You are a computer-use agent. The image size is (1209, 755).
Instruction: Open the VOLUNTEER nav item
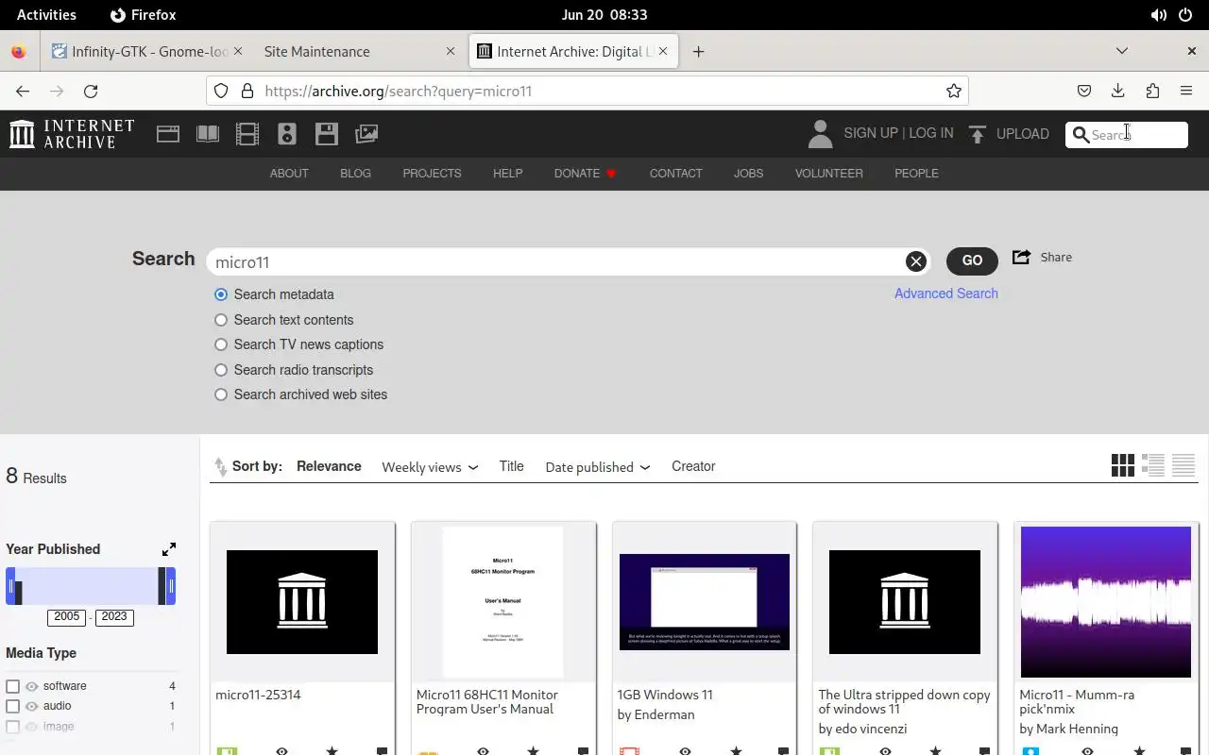(x=828, y=174)
